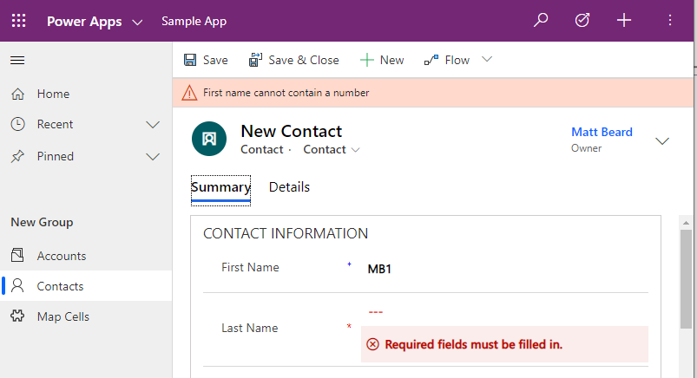Click the plus quick create icon
The width and height of the screenshot is (697, 378).
pyautogui.click(x=624, y=20)
